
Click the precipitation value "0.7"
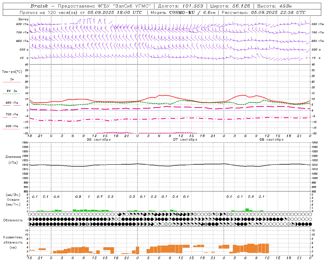[100, 197]
